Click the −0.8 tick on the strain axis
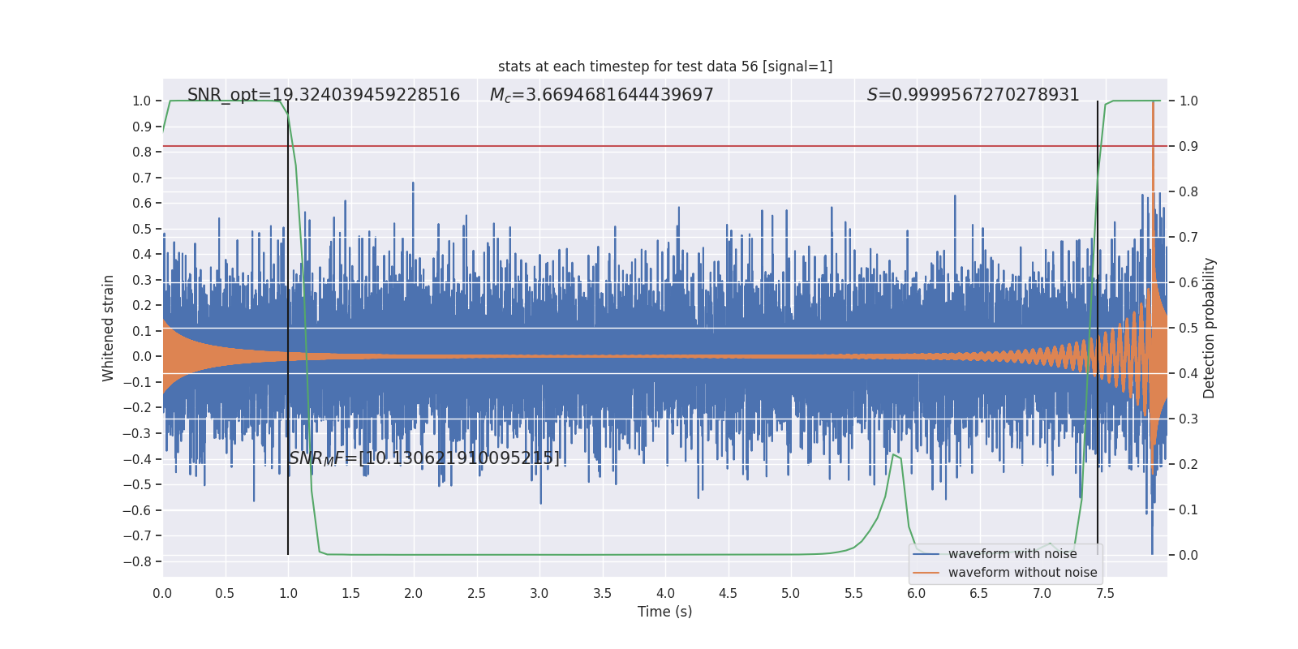The image size is (1298, 649). tap(141, 561)
